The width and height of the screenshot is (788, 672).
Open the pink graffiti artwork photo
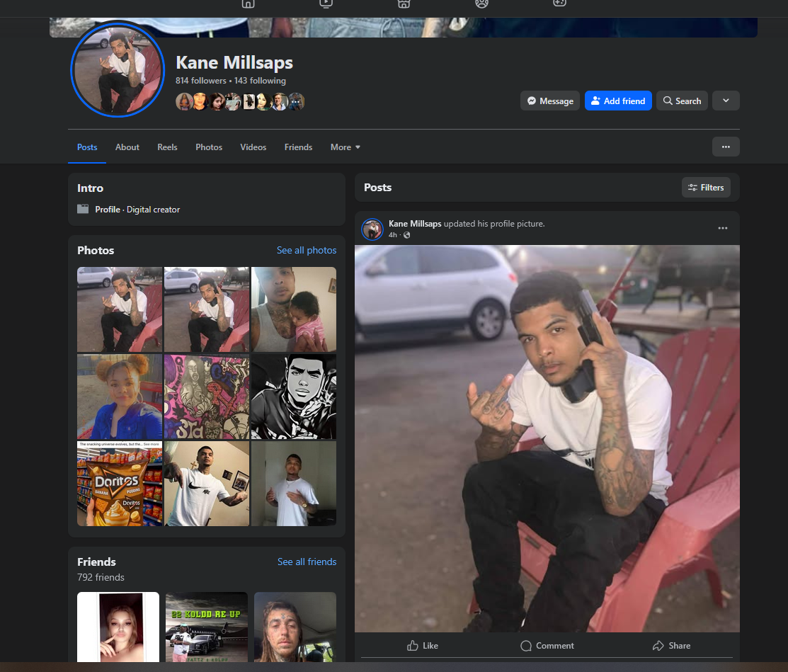pyautogui.click(x=207, y=397)
